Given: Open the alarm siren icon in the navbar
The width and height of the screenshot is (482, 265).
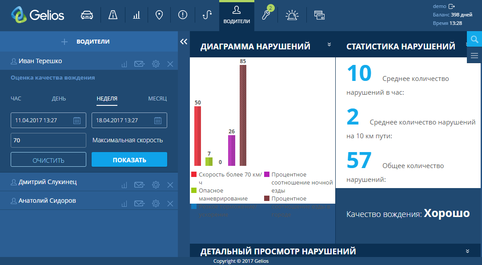Looking at the screenshot, I should [292, 15].
